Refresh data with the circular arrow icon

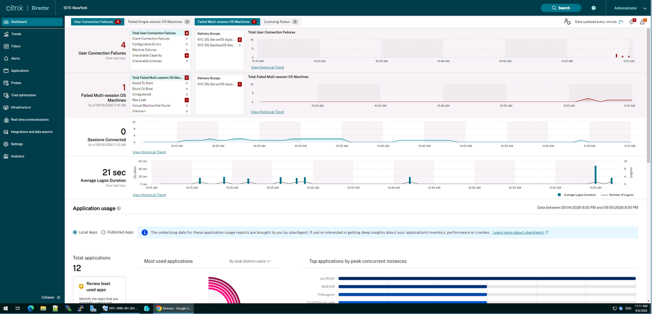pos(621,22)
